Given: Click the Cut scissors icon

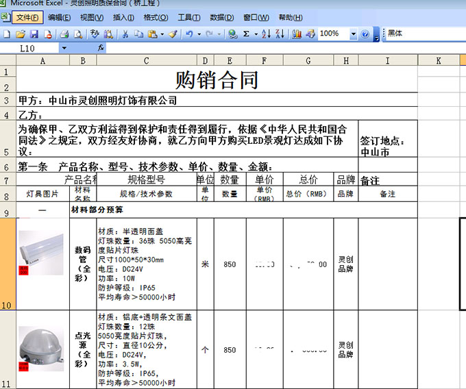Looking at the screenshot, I should [x=127, y=34].
